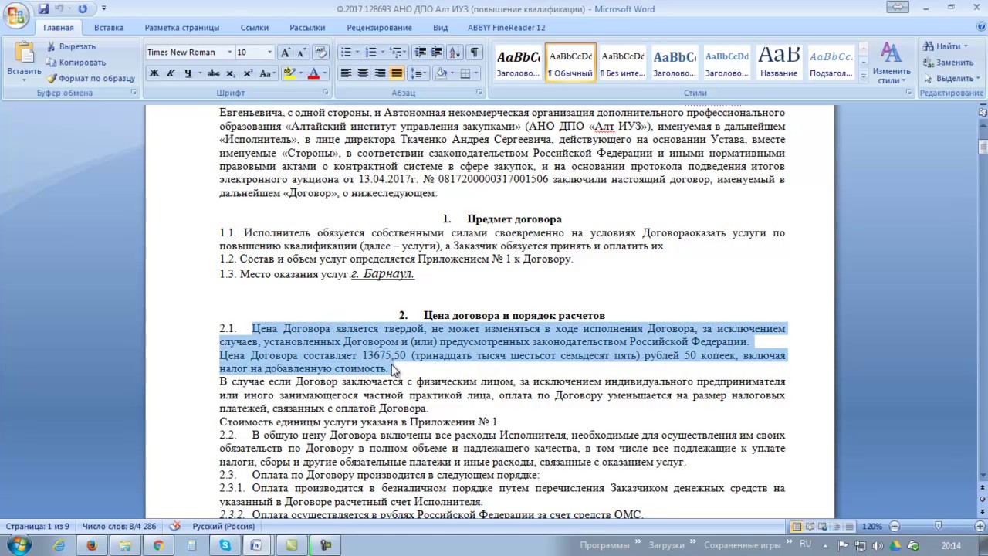The width and height of the screenshot is (988, 556).
Task: Open ABBYY FineReader 12 tab
Action: coord(506,28)
